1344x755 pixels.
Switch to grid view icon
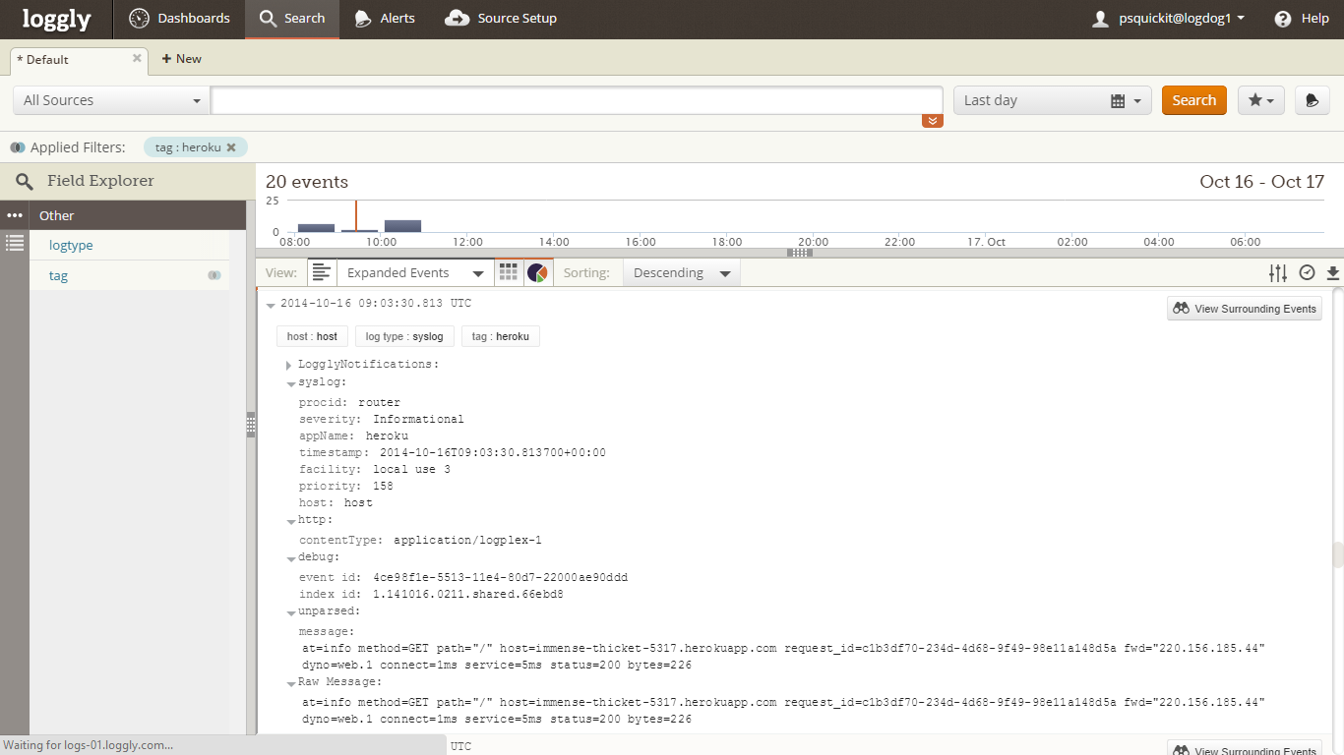click(508, 272)
